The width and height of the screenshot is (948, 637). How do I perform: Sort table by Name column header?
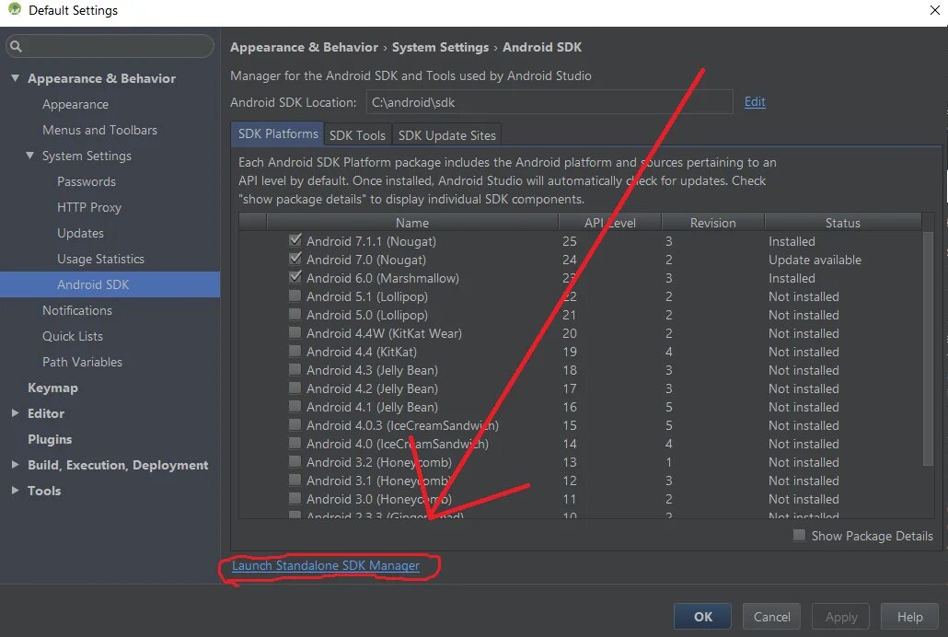point(412,223)
